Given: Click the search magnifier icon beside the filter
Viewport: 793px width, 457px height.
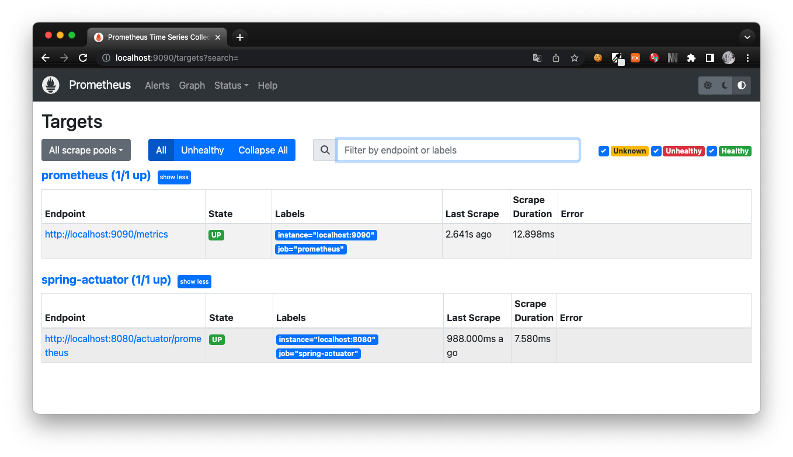Looking at the screenshot, I should [x=325, y=150].
